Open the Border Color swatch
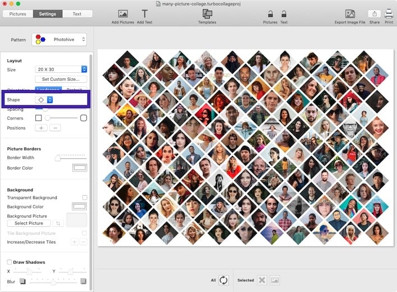Image resolution: width=397 pixels, height=292 pixels. pos(80,168)
